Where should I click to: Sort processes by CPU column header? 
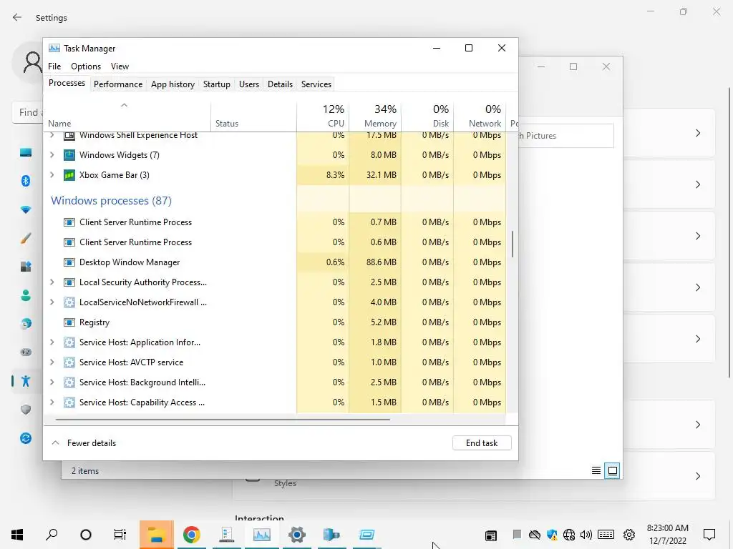pos(323,116)
